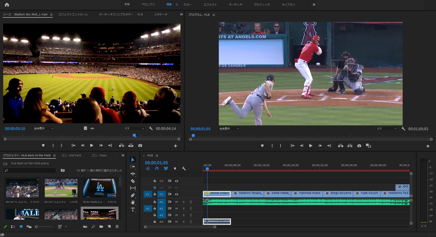
Task: Open the MLB timeline panel menu
Action: pos(157,156)
